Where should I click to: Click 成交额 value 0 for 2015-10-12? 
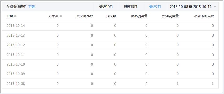tap(115, 45)
